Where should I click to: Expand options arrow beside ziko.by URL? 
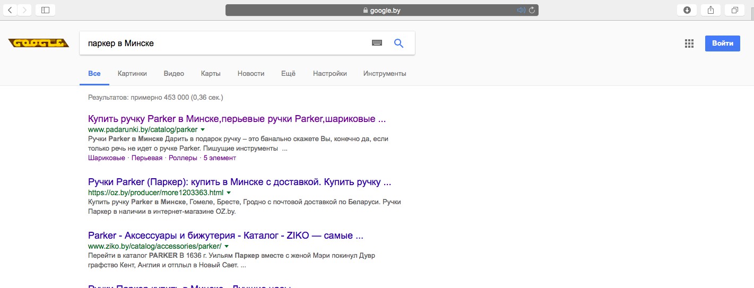[227, 246]
